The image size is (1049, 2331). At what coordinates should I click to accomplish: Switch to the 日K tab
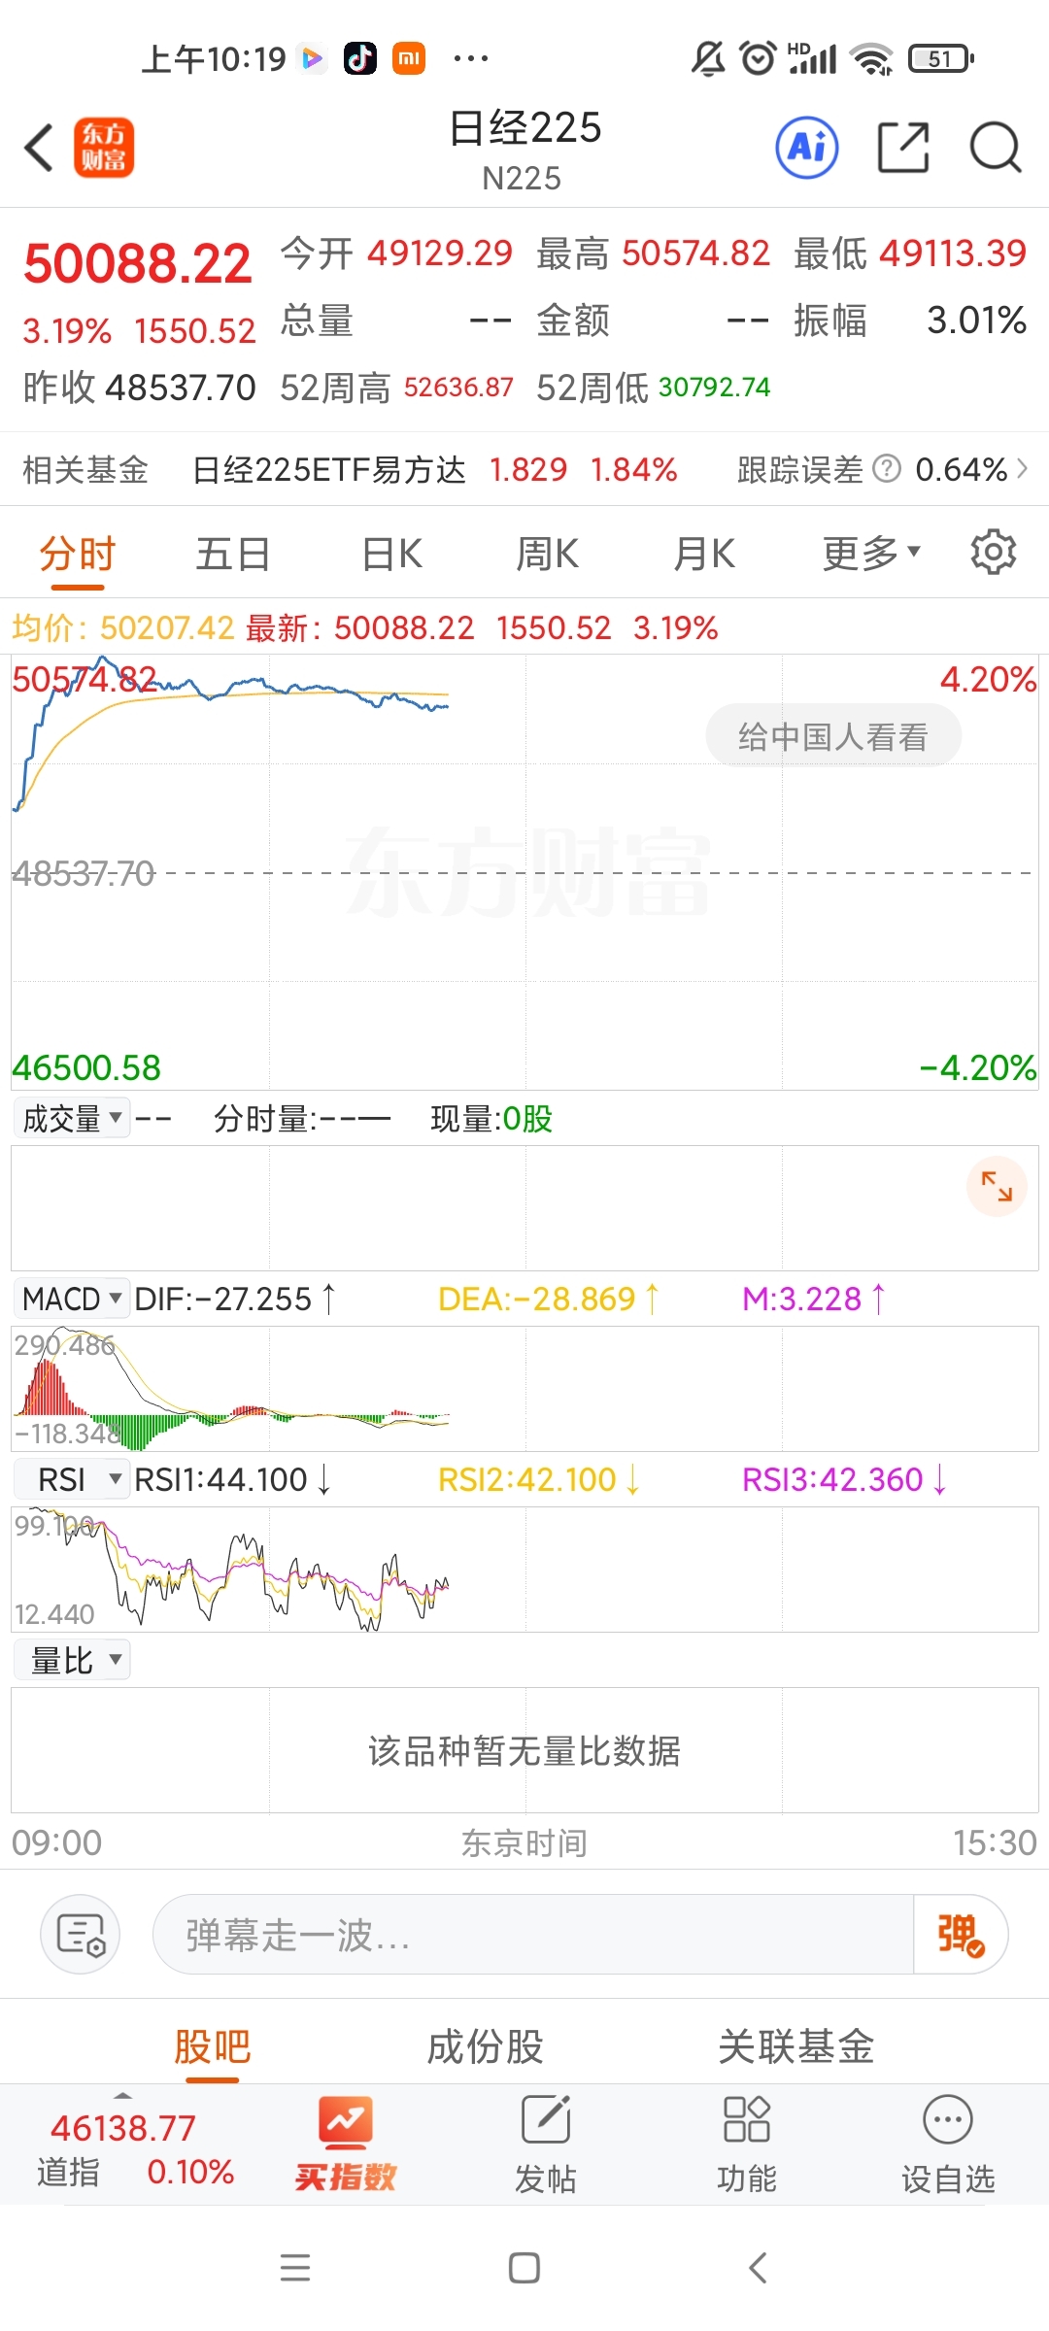pos(391,555)
